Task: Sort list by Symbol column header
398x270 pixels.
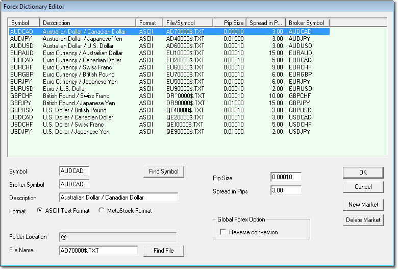Action: click(x=24, y=23)
